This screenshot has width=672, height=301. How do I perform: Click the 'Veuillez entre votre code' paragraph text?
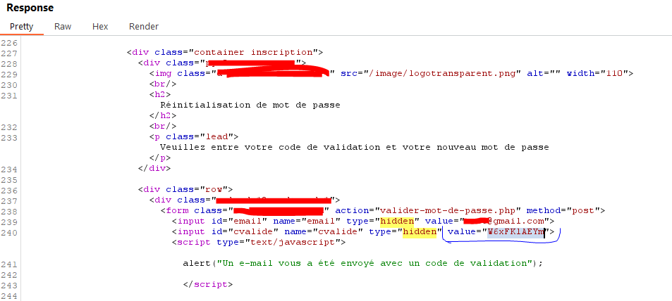(354, 148)
